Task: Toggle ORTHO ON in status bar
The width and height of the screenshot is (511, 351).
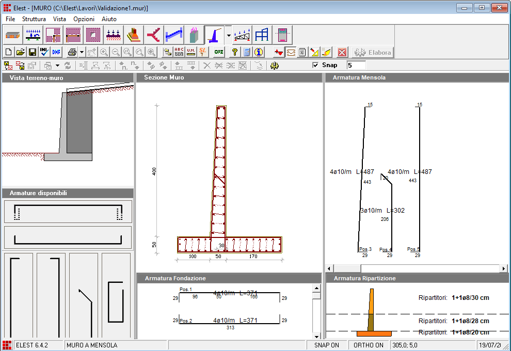Action: coord(368,345)
